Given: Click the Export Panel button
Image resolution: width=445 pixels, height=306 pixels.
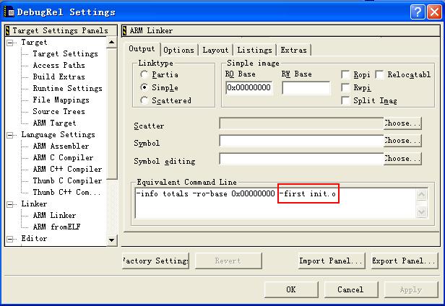Looking at the screenshot, I should [x=405, y=261].
